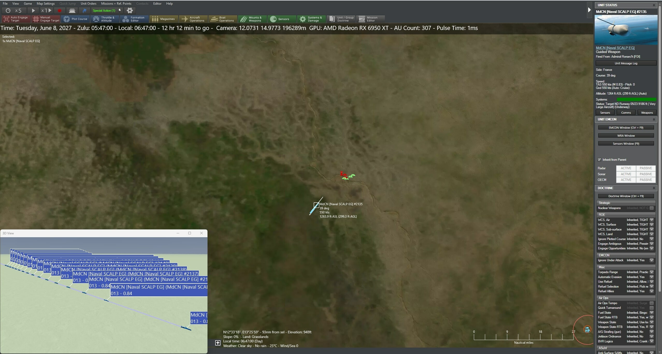Switch to the Weapons tab
662x354 pixels.
647,112
